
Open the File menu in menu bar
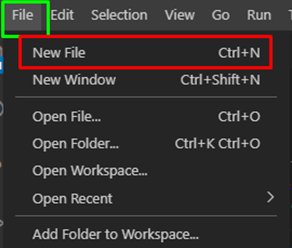23,15
